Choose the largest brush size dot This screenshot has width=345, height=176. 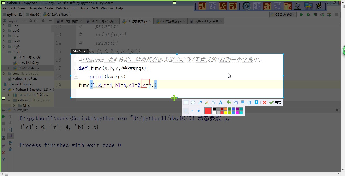pyautogui.click(x=199, y=111)
